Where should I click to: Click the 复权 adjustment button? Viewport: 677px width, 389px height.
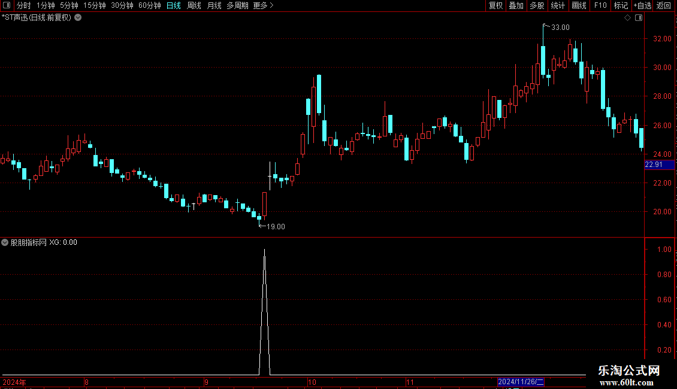(495, 5)
